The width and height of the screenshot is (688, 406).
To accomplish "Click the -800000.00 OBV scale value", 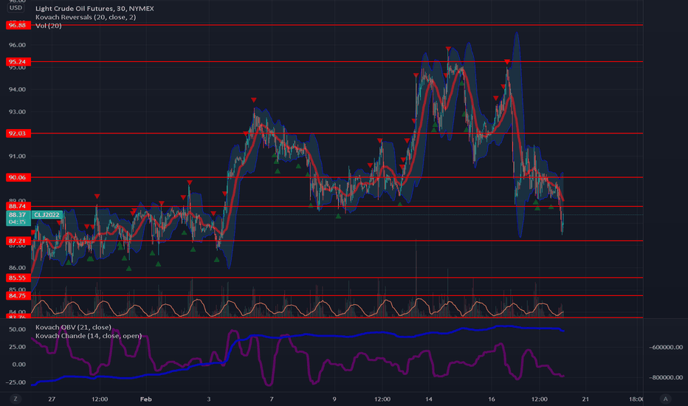I will click(x=666, y=377).
